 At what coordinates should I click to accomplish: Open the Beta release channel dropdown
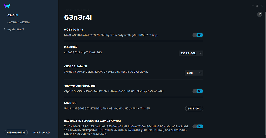194,73
